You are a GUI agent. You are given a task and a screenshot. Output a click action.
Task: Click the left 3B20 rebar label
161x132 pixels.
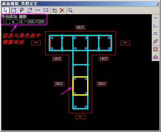(59, 84)
